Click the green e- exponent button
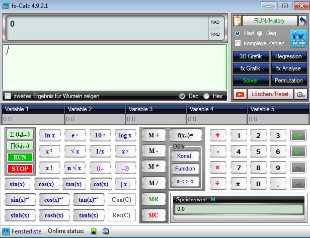Screen dimensions: 310x238 (x=298, y=151)
